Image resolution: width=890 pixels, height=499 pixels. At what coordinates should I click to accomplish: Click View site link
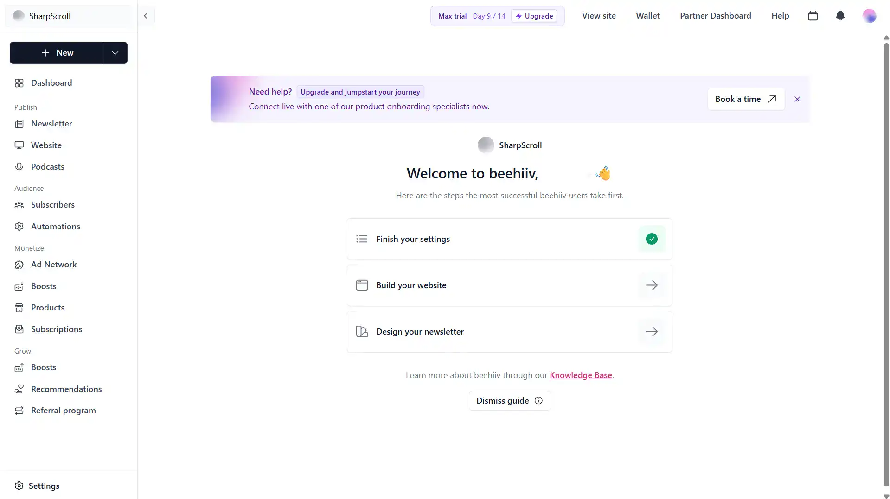coord(599,16)
